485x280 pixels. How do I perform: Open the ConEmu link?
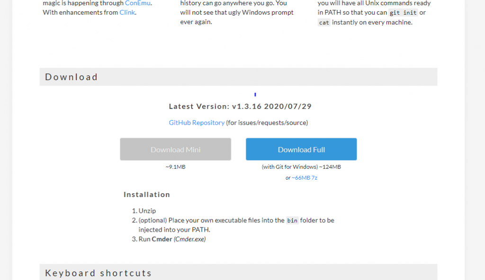(x=138, y=3)
